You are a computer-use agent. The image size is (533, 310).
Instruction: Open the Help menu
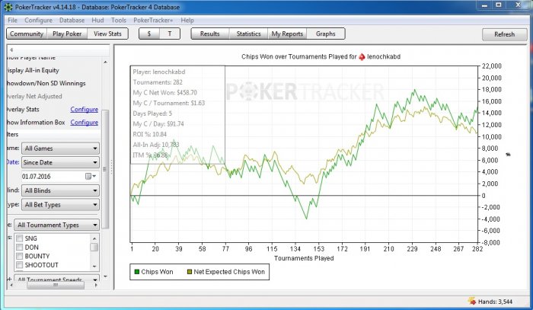[187, 20]
